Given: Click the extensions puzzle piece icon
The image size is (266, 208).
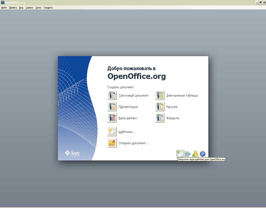Looking at the screenshot, I should [188, 154].
